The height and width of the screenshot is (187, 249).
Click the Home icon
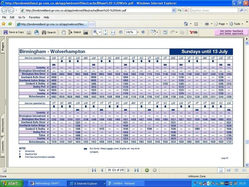click(186, 24)
